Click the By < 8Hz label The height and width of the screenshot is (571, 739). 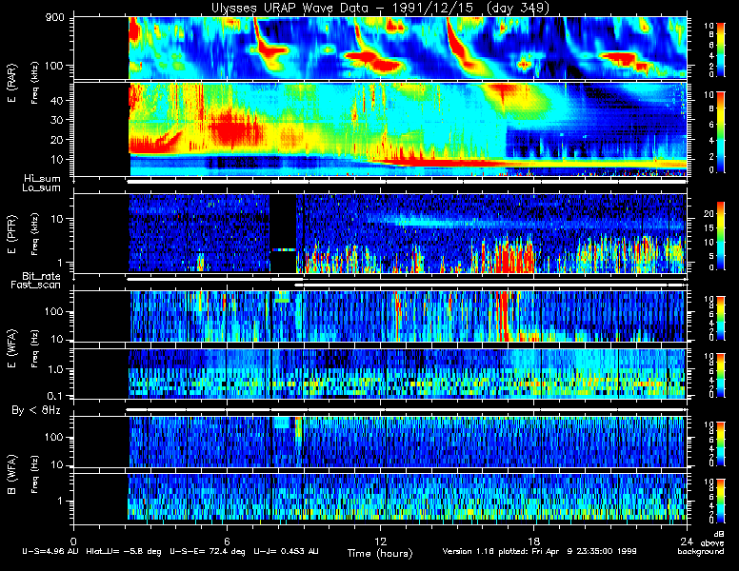36,410
